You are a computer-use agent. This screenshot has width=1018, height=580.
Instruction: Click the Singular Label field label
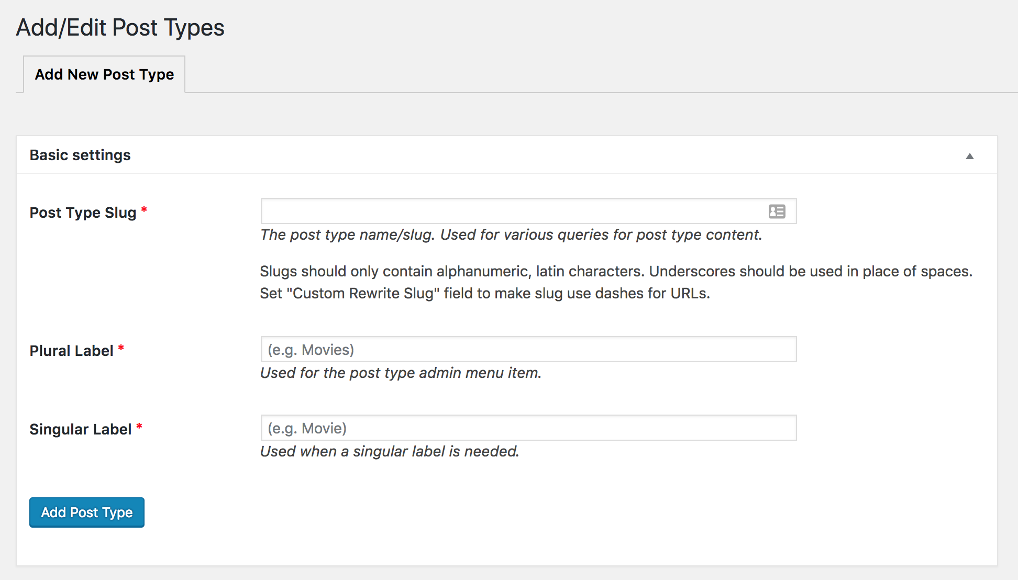click(x=80, y=429)
